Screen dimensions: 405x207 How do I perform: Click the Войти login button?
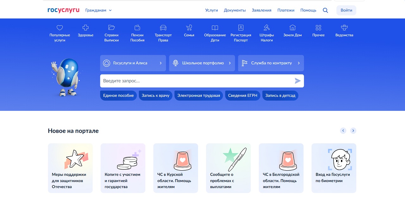click(x=346, y=10)
